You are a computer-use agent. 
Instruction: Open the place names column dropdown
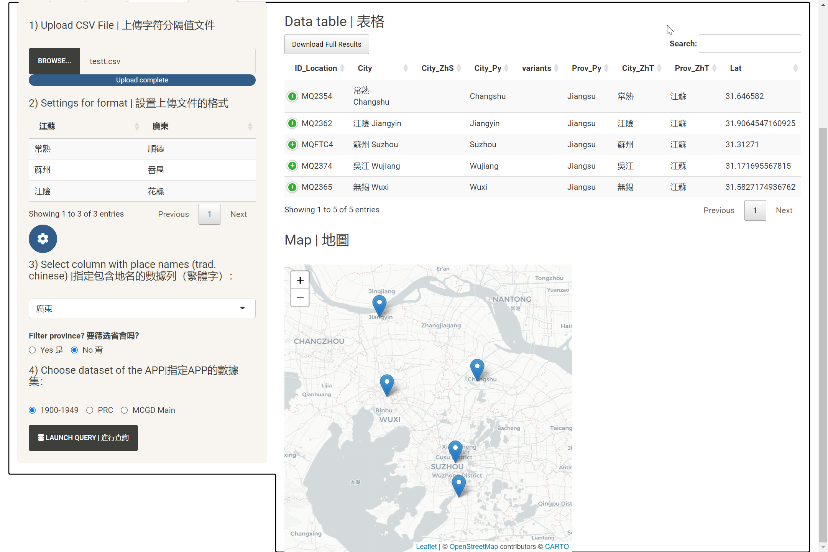142,308
